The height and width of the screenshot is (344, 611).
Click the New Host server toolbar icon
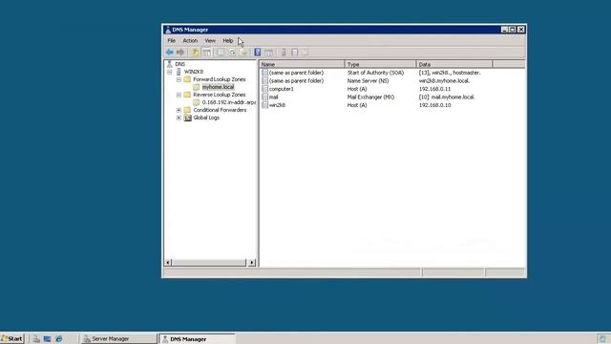284,53
